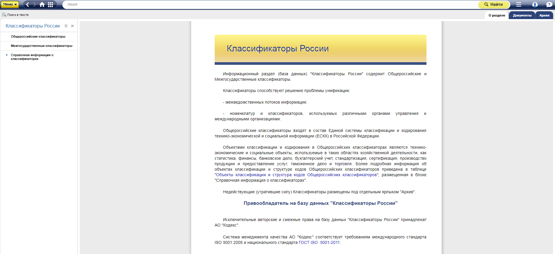This screenshot has height=254, width=555.
Task: Expand Справочная информация о классификаторах node
Action: pyautogui.click(x=7, y=55)
